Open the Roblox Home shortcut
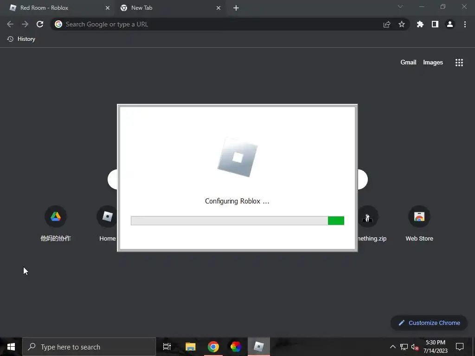This screenshot has width=475, height=356. [x=107, y=224]
